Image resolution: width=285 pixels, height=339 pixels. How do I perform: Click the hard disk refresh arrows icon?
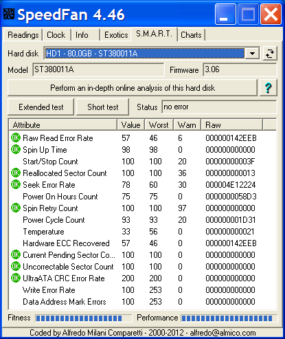[x=270, y=54]
